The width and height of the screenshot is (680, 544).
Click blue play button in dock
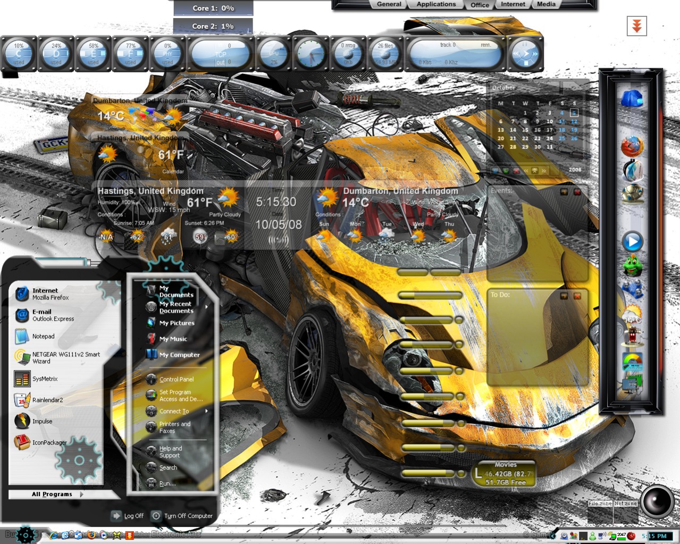click(632, 241)
